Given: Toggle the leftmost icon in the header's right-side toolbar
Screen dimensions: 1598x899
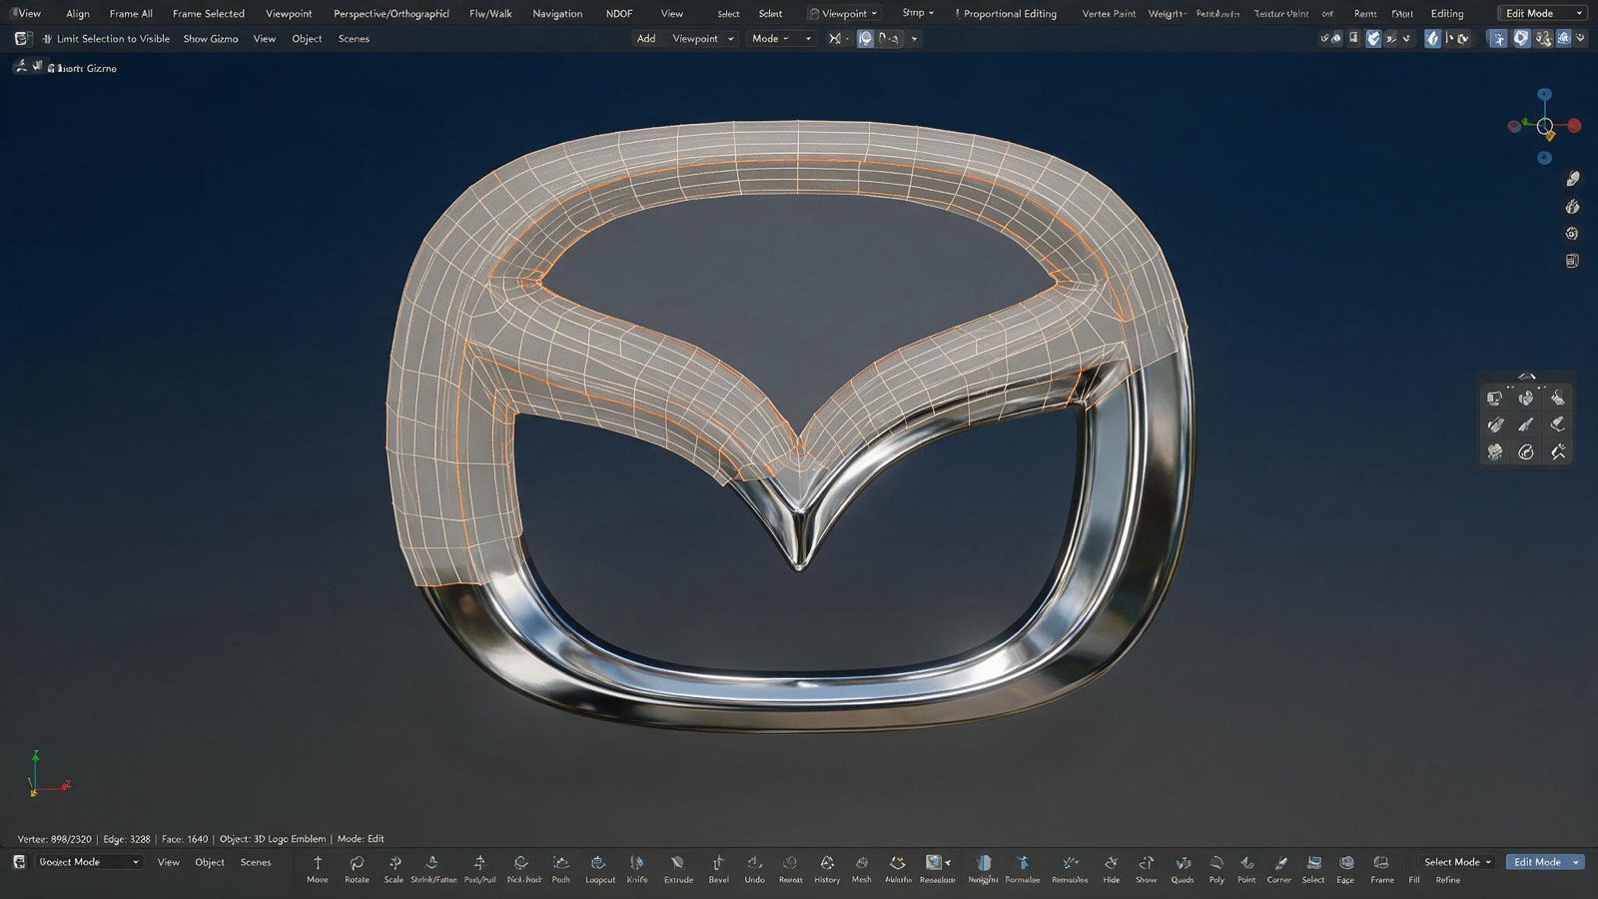Looking at the screenshot, I should click(x=1325, y=38).
